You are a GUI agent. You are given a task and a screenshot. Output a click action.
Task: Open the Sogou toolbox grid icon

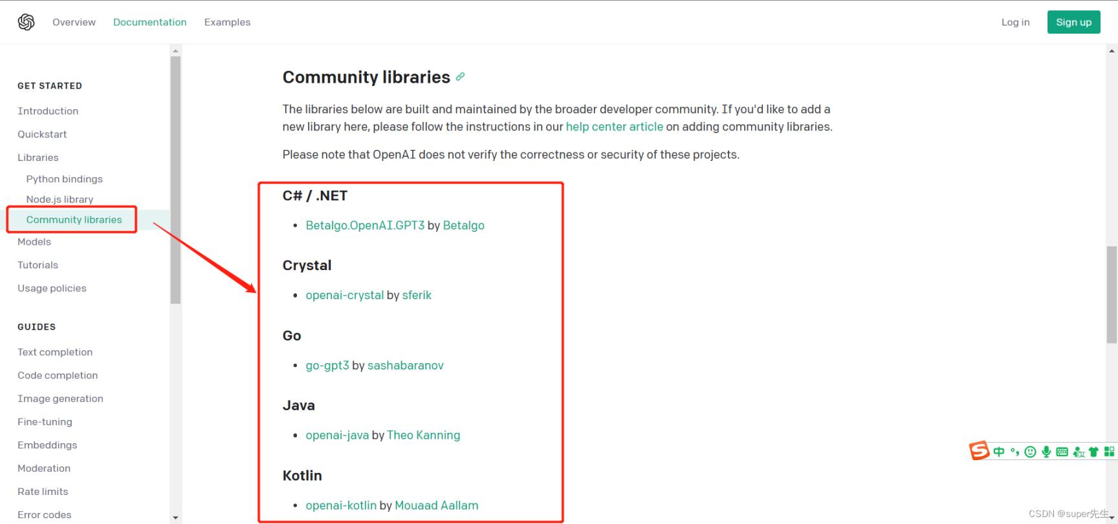pyautogui.click(x=1109, y=452)
